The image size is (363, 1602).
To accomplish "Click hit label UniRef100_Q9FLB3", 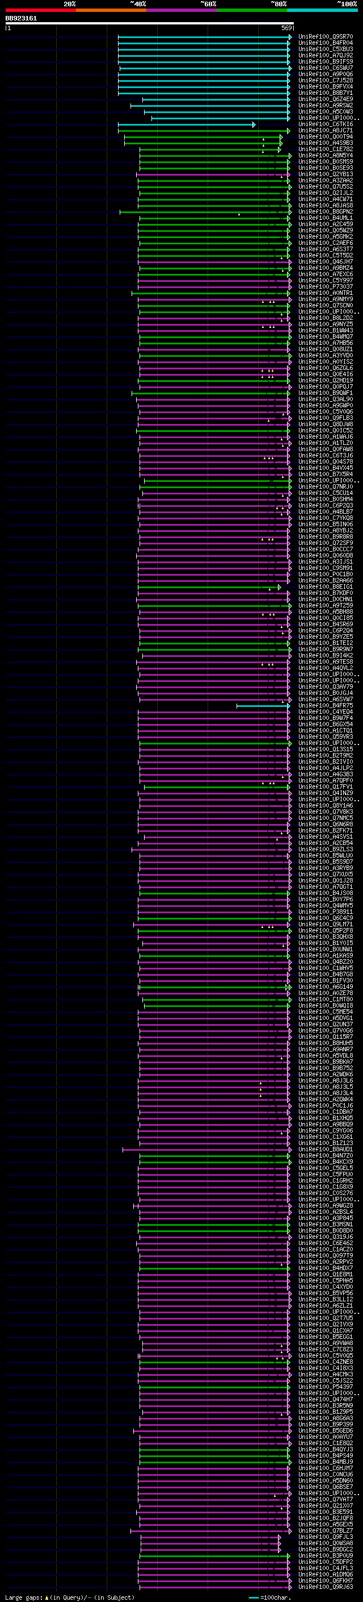I will [326, 418].
